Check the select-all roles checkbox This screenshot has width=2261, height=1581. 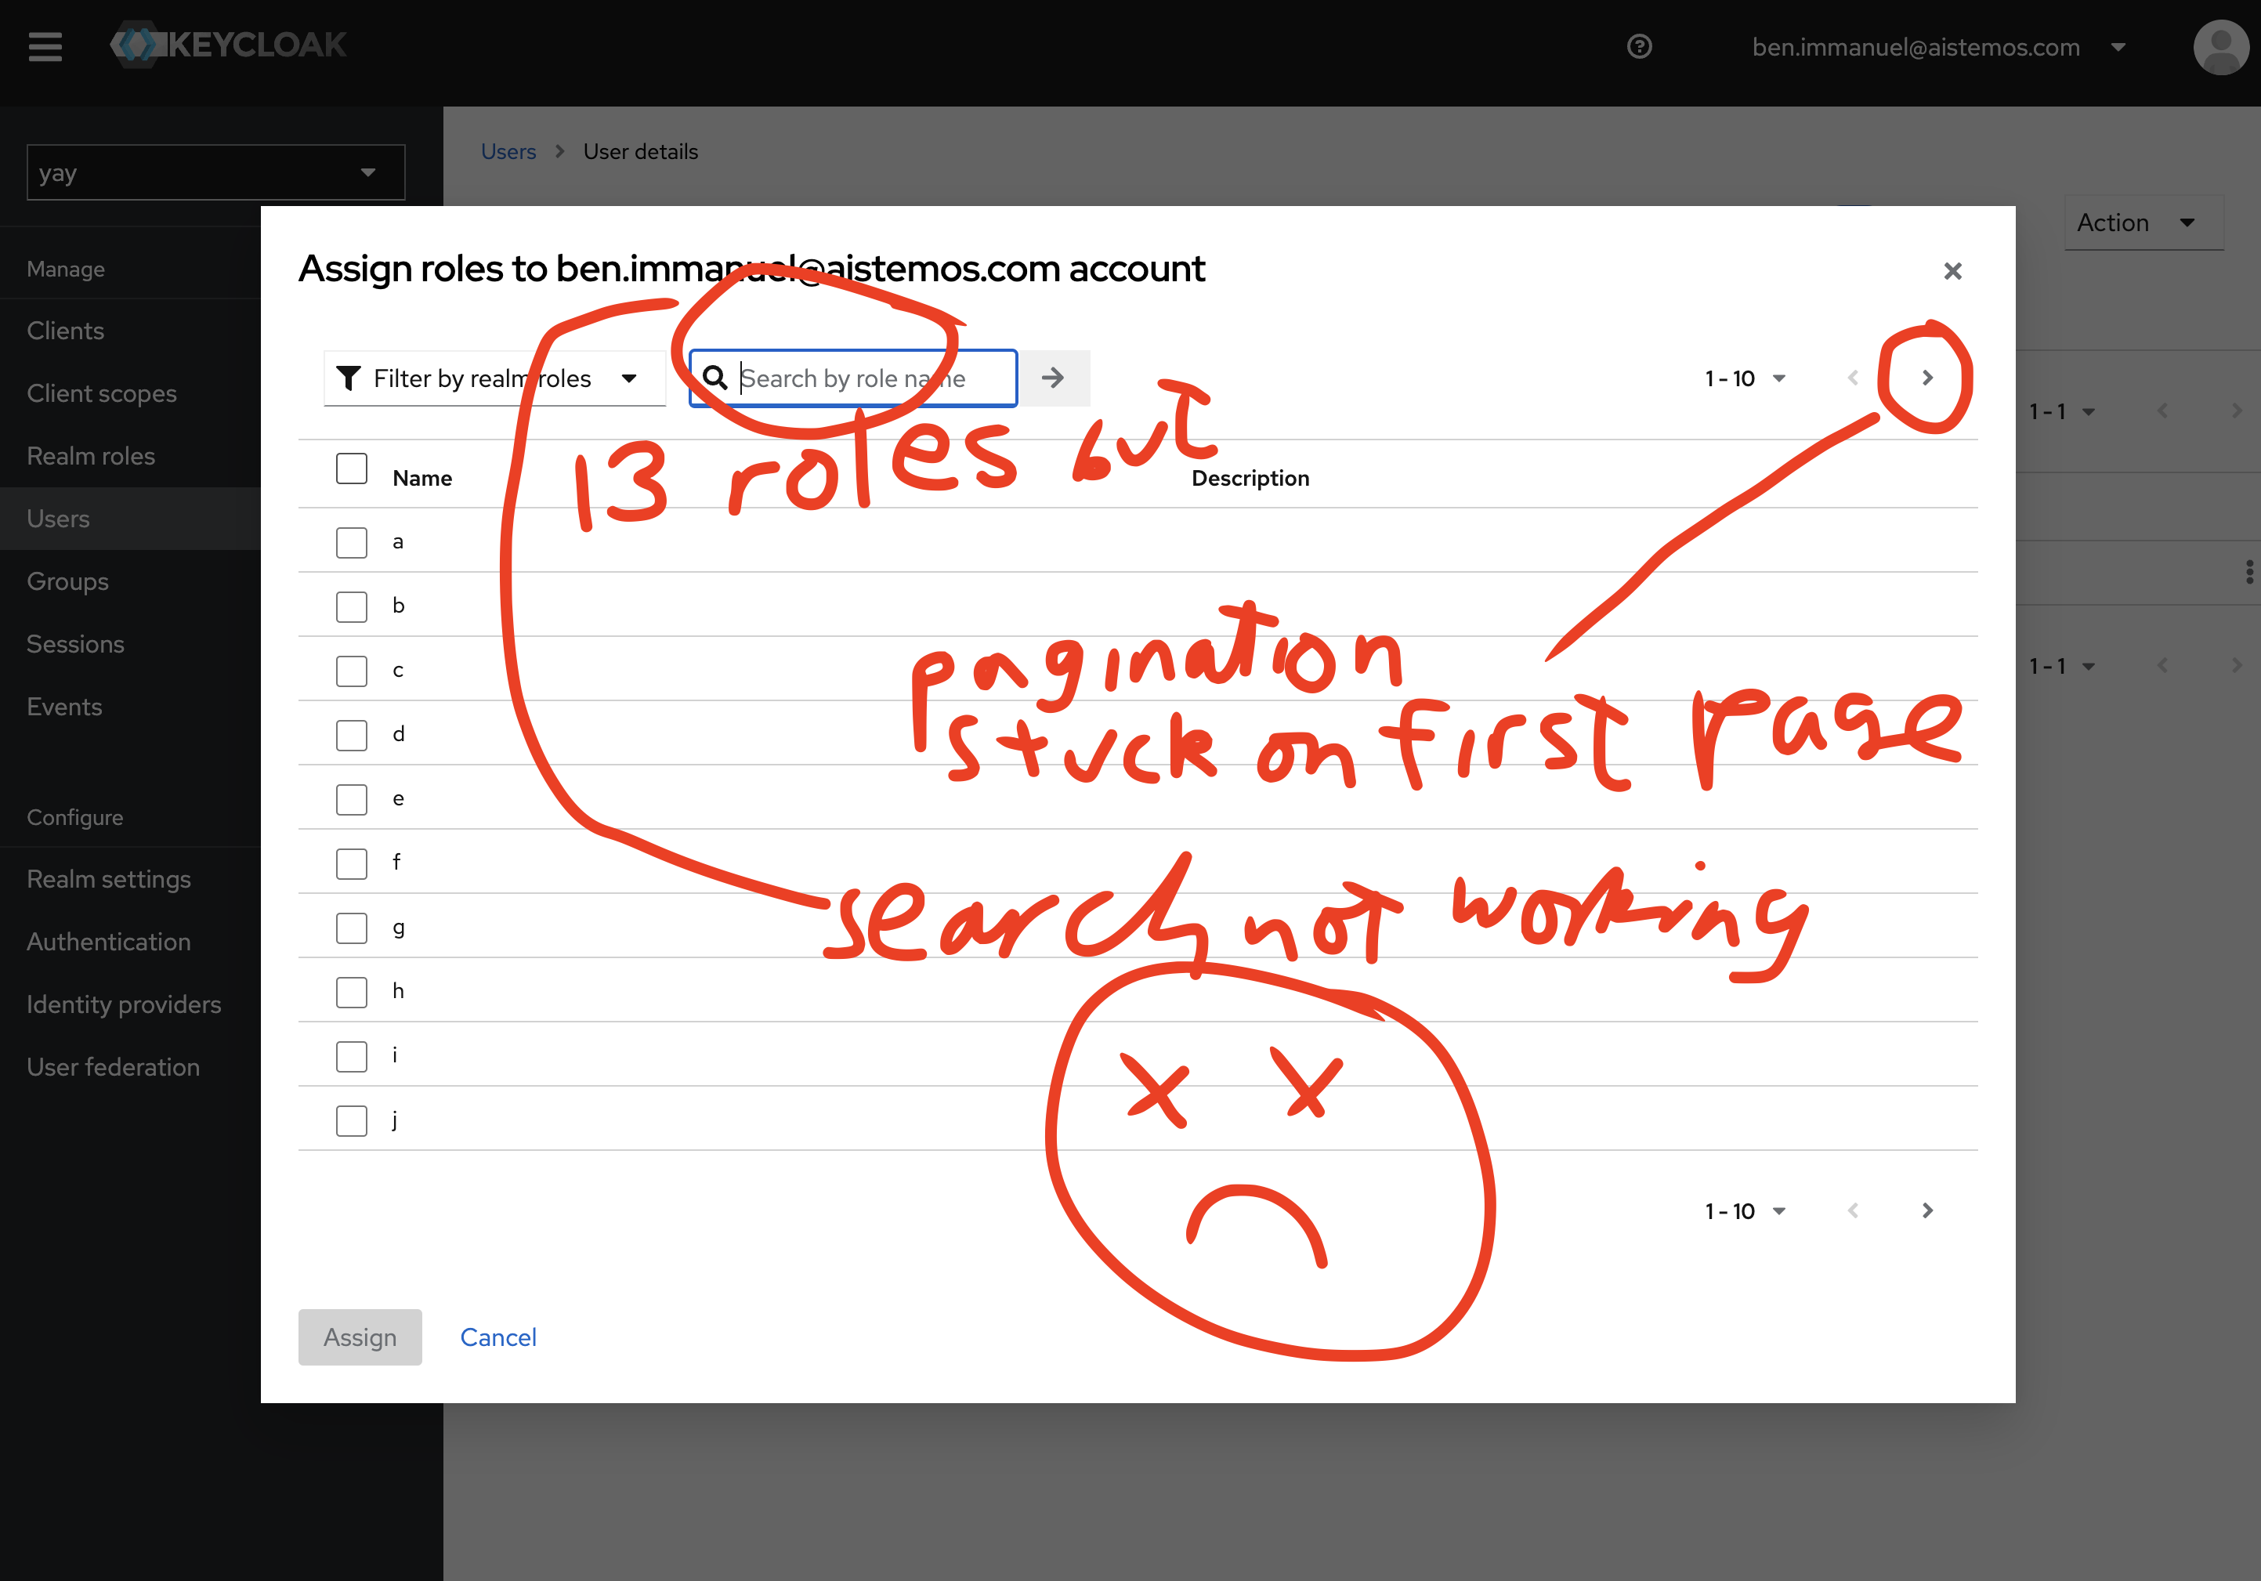(350, 469)
